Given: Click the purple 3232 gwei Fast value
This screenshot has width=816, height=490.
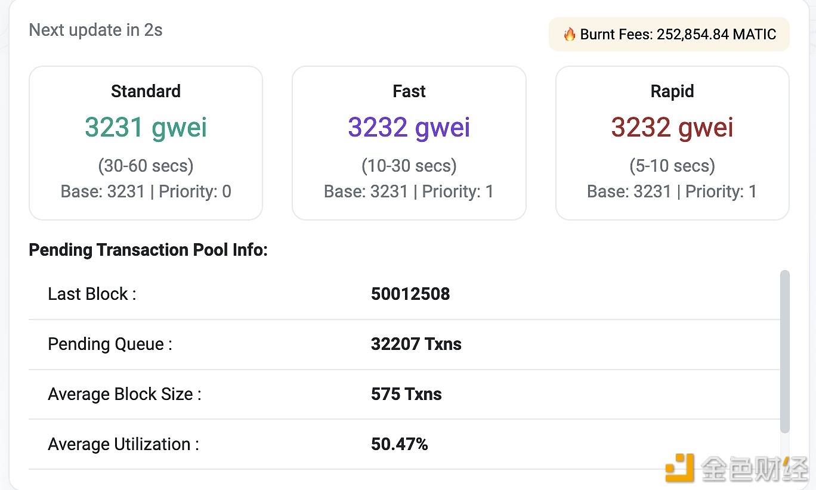Looking at the screenshot, I should [x=409, y=127].
